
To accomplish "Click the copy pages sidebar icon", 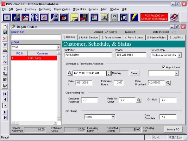I will [x=5, y=74].
